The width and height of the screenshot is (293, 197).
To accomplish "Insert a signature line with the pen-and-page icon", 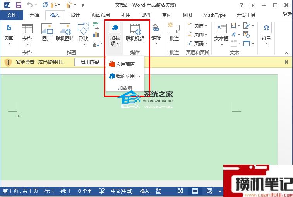I will tap(247, 26).
